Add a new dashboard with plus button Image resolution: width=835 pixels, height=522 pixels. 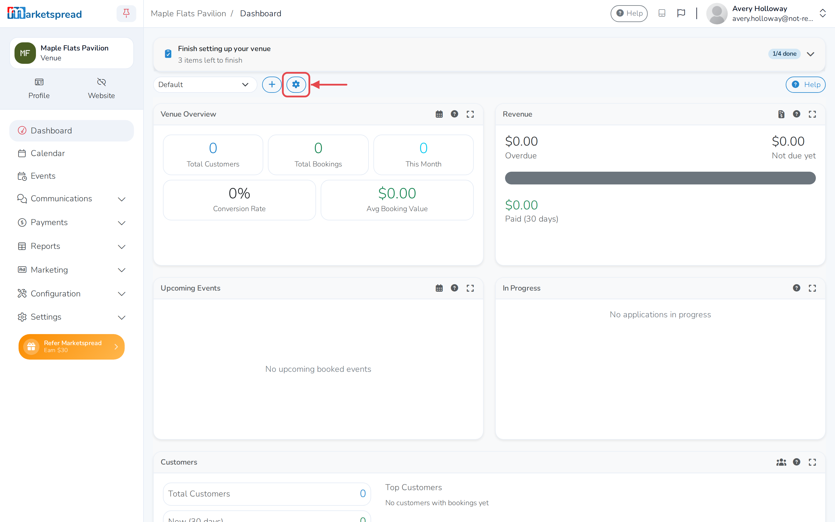coord(272,85)
